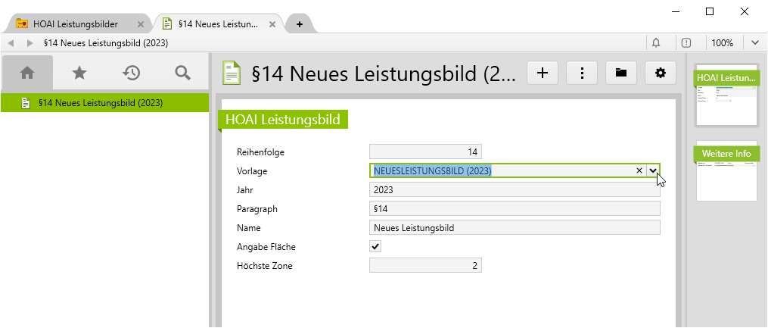Expand the Vorlage dropdown arrow
The height and width of the screenshot is (328, 768).
tap(653, 171)
